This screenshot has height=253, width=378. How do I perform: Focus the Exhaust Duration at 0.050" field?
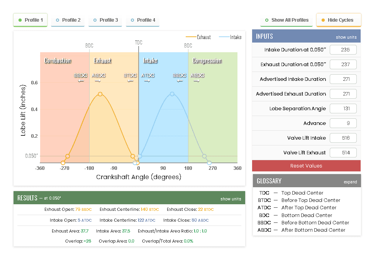[343, 65]
